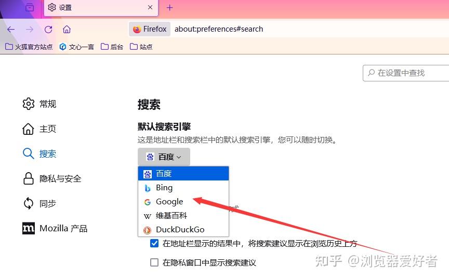Viewport: 449px width, 279px height.
Task: Go back with the back arrow
Action: click(x=11, y=29)
